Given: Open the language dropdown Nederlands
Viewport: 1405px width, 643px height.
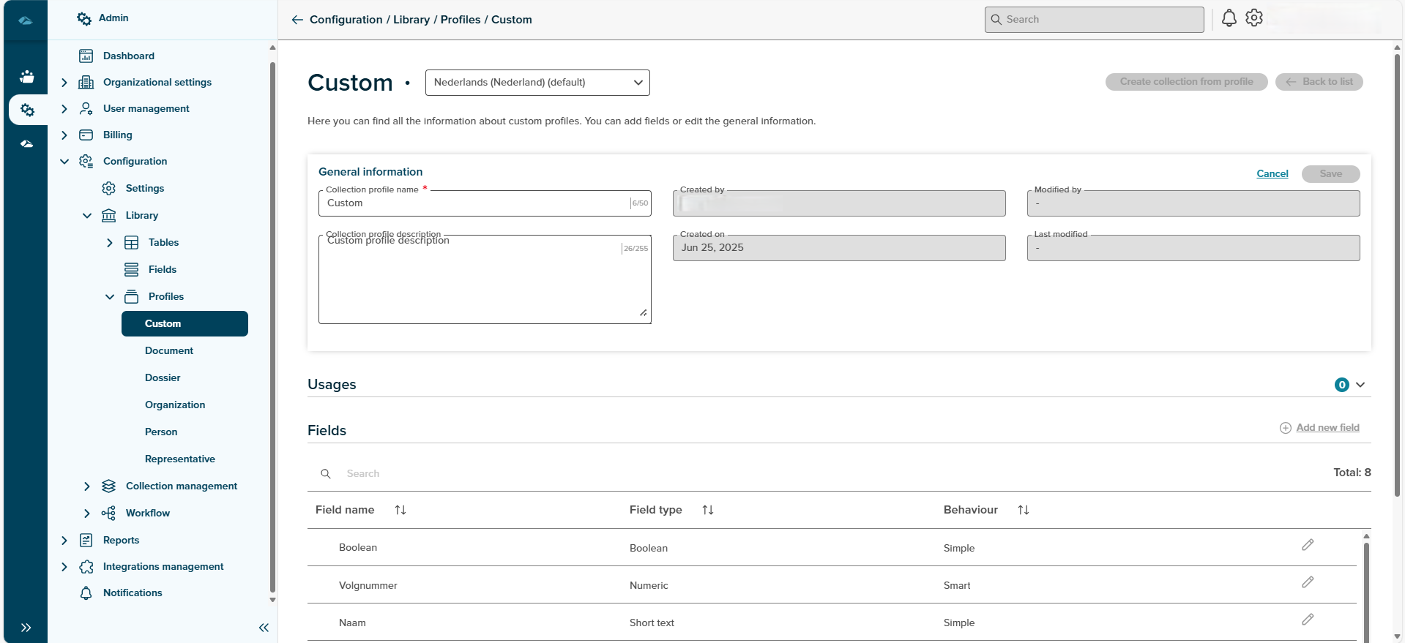Looking at the screenshot, I should point(537,83).
